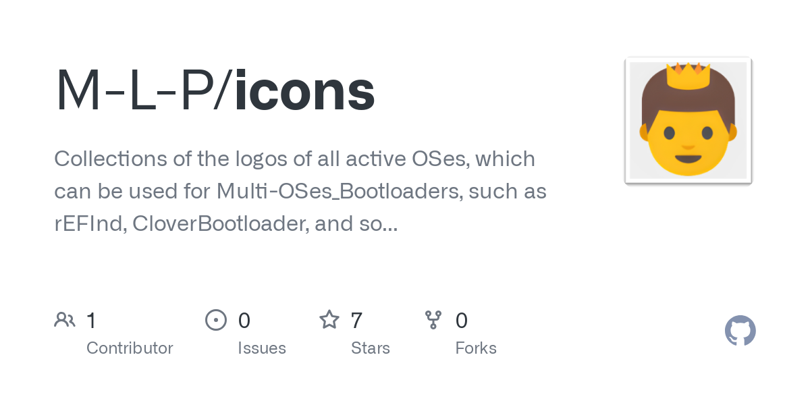Click the Issues circle-dot icon
The height and width of the screenshot is (405, 810).
coord(215,319)
